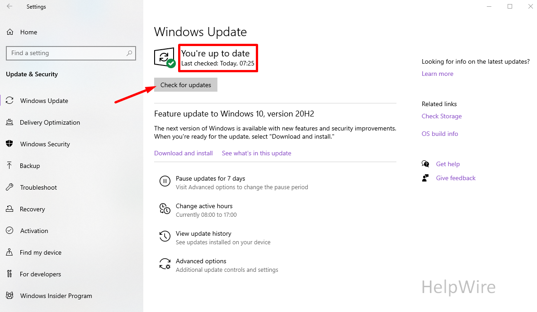537x312 pixels.
Task: Open the Home settings page
Action: coord(29,32)
